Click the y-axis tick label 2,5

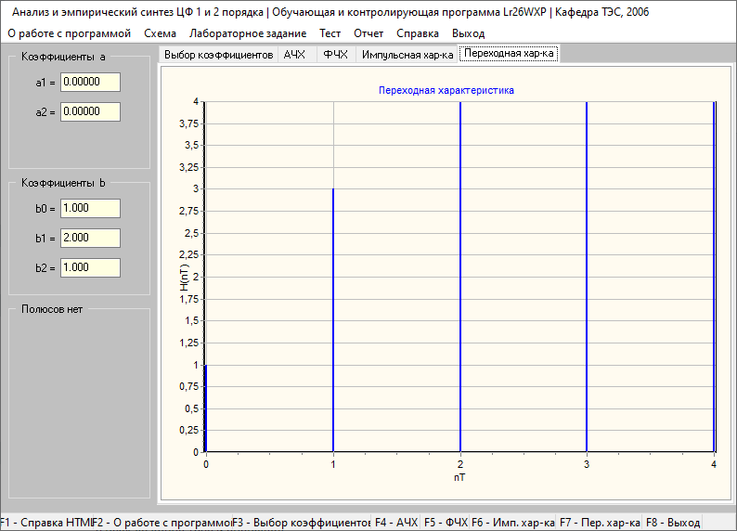tap(192, 233)
